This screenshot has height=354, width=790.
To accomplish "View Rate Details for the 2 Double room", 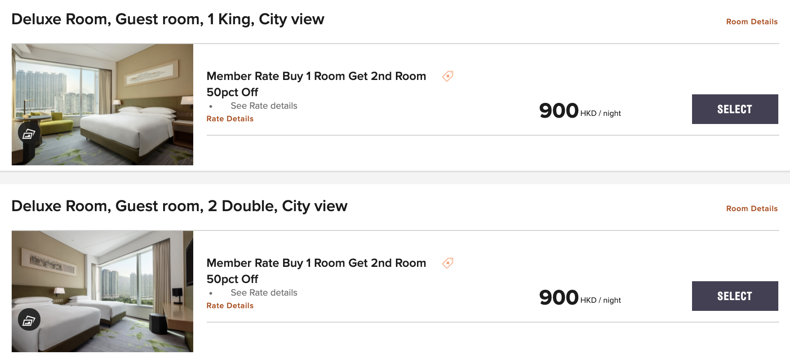I will point(230,305).
